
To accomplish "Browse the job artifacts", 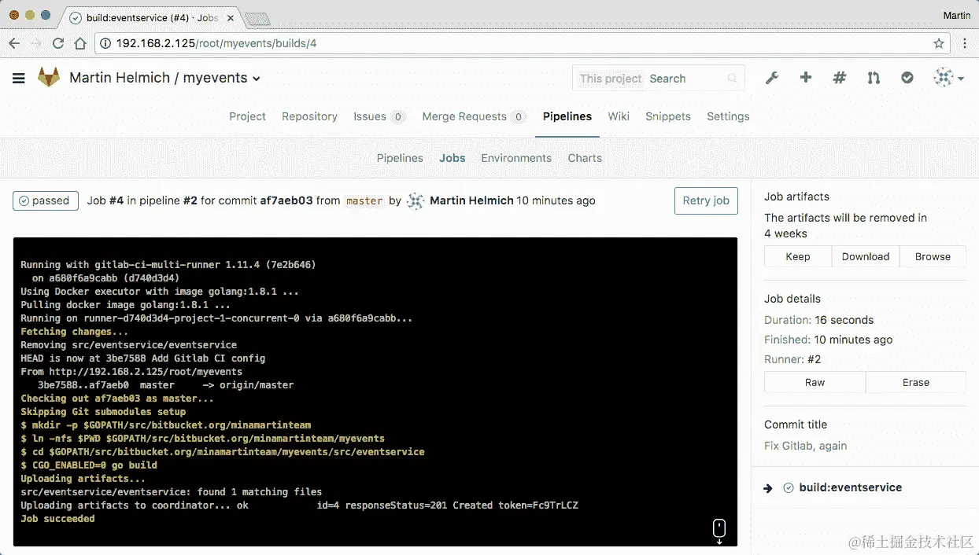I will (x=933, y=256).
